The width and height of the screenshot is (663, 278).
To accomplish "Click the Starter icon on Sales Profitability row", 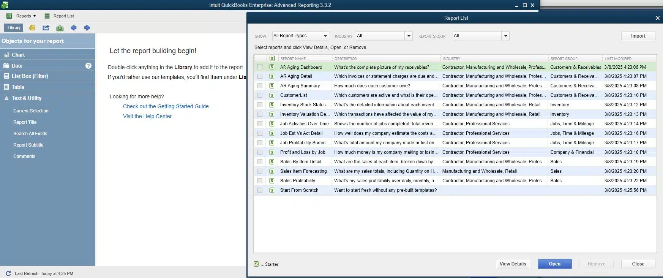I will coord(272,181).
